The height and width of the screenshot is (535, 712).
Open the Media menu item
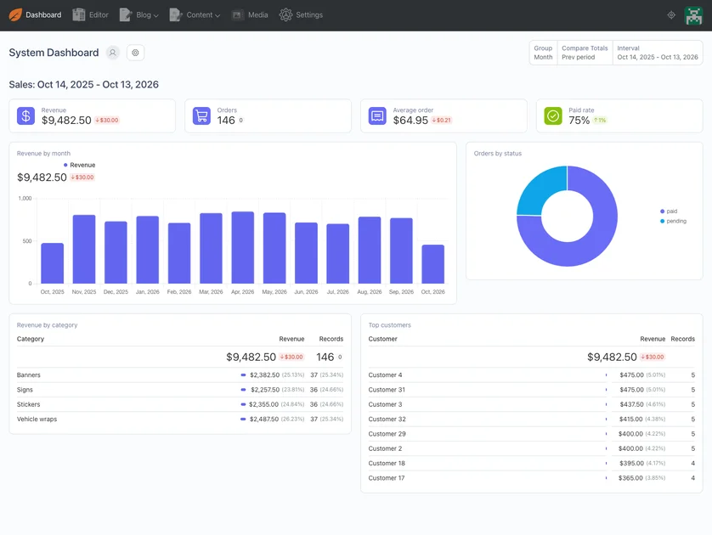tap(258, 15)
